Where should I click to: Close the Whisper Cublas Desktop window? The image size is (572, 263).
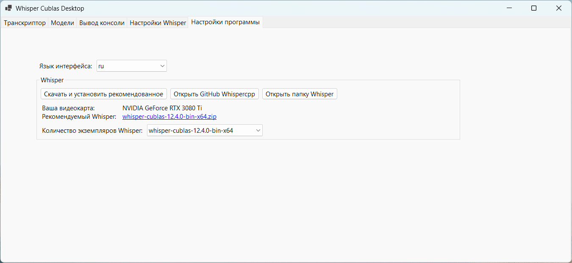tap(558, 8)
